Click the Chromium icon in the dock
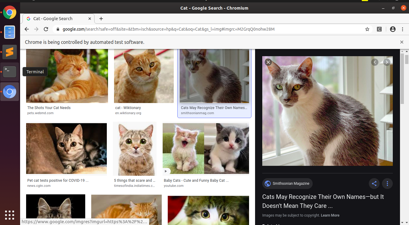 coord(10,92)
